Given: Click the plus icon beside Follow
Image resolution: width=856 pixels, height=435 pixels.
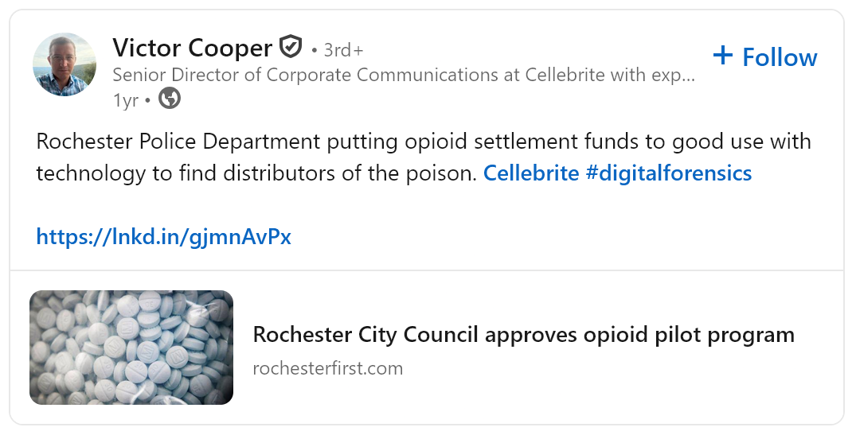Looking at the screenshot, I should tap(723, 56).
